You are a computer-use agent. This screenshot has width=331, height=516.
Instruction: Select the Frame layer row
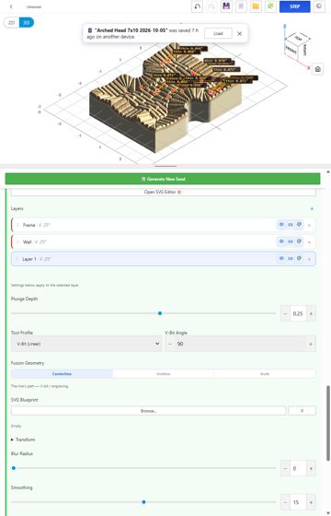tap(164, 225)
